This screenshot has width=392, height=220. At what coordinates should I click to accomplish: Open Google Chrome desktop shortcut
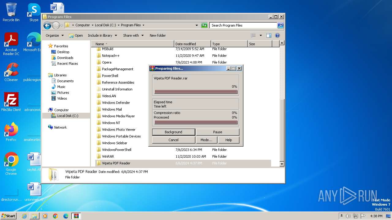[11, 164]
